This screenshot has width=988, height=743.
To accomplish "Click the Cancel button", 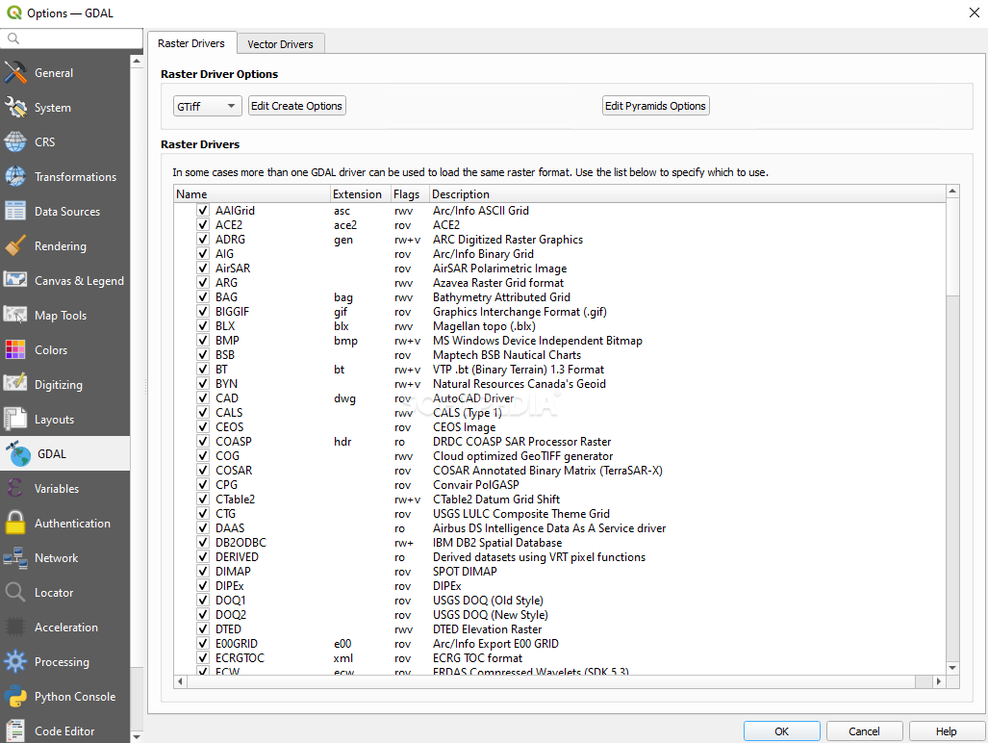I will pyautogui.click(x=864, y=731).
